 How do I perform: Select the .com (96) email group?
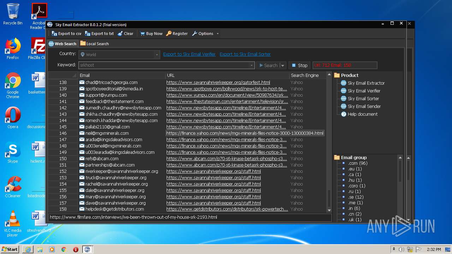(x=358, y=163)
